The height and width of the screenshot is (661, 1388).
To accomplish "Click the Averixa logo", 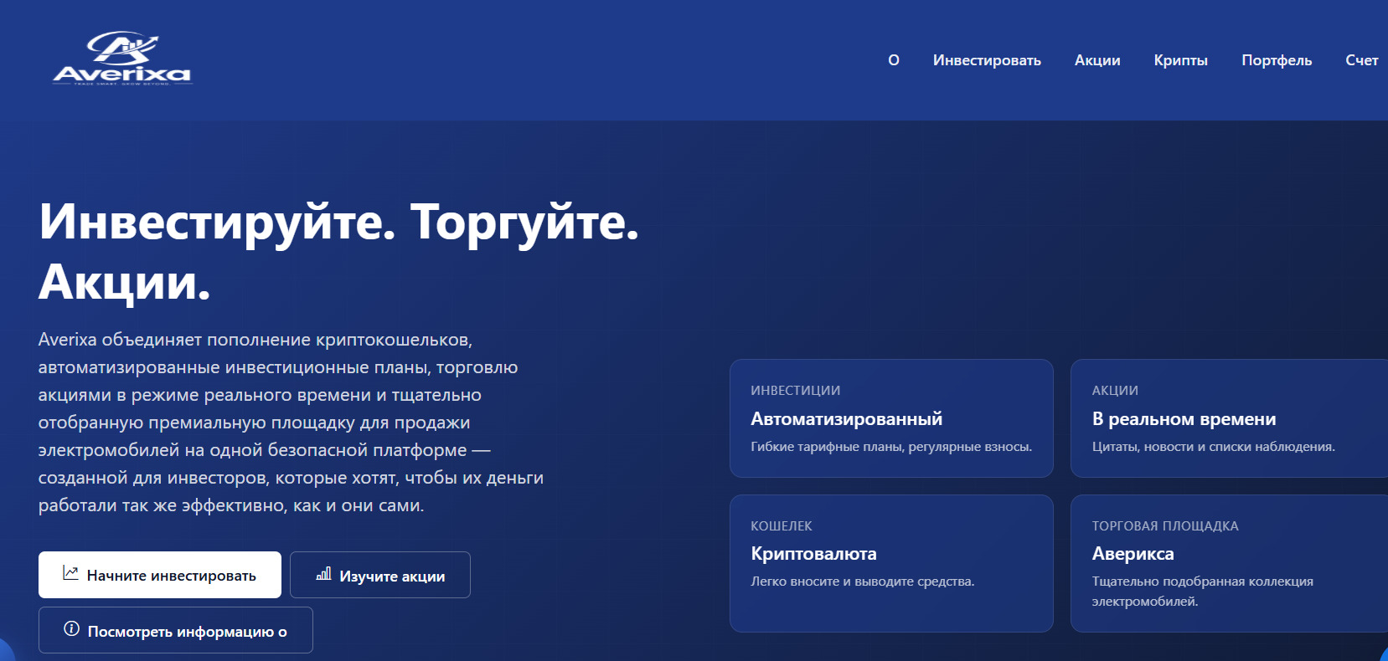I will [123, 59].
